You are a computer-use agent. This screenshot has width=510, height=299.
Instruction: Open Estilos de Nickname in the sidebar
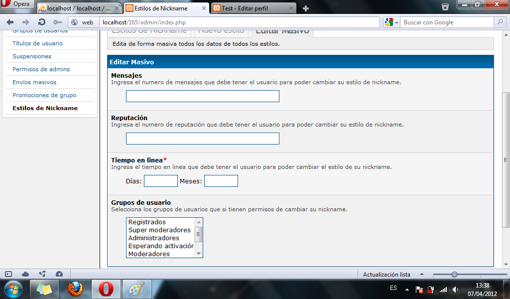[45, 108]
